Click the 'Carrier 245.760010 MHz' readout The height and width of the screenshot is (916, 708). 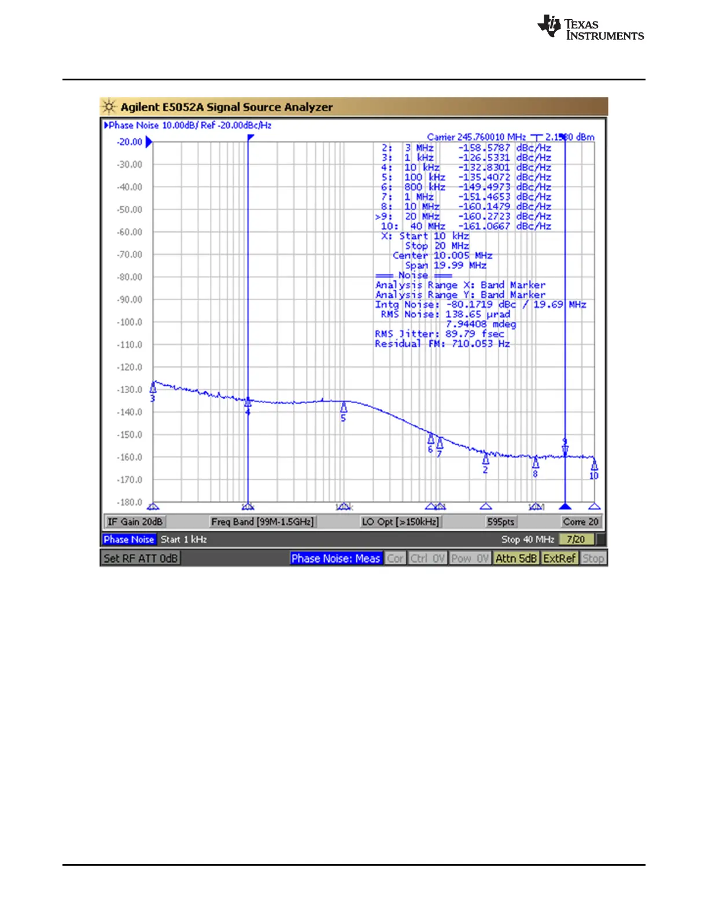pos(476,137)
